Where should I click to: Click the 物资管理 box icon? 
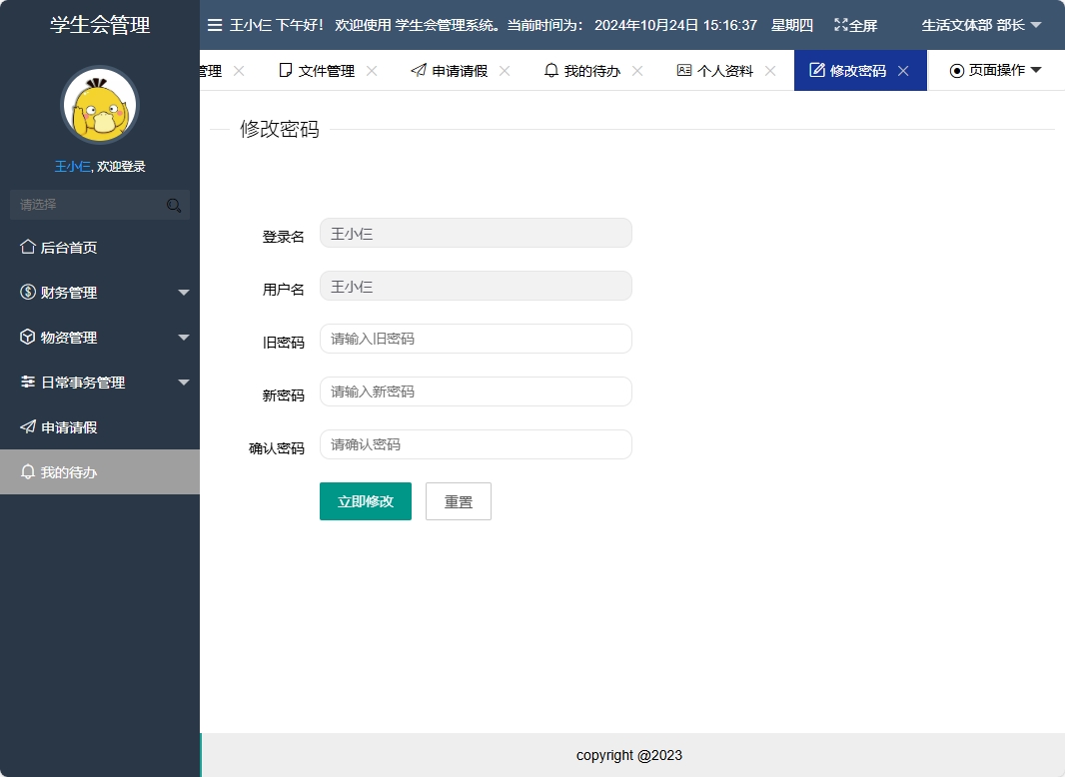27,337
